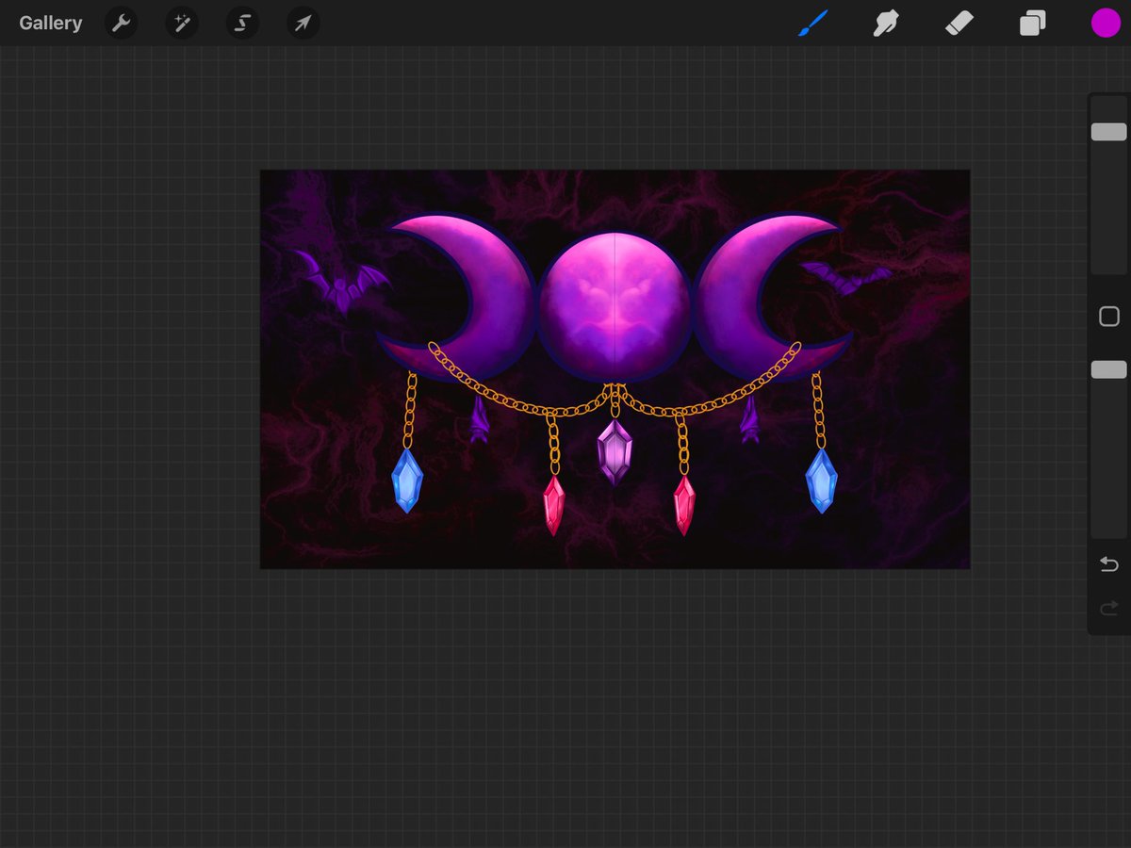Open the magenta active color picker
This screenshot has height=848, width=1131.
click(1106, 24)
